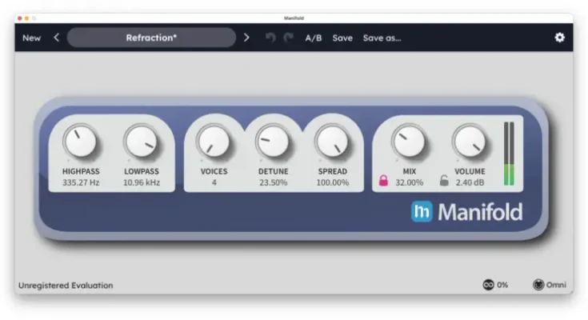Click New in the top bar
The width and height of the screenshot is (588, 320).
(32, 38)
